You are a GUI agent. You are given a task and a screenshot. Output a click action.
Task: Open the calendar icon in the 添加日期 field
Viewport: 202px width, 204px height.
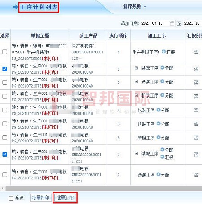[x=172, y=23]
